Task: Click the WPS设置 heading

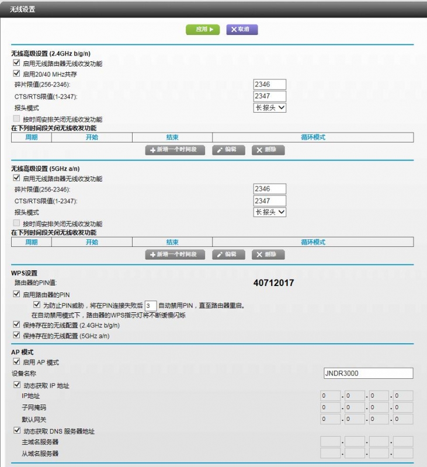Action: (x=24, y=273)
